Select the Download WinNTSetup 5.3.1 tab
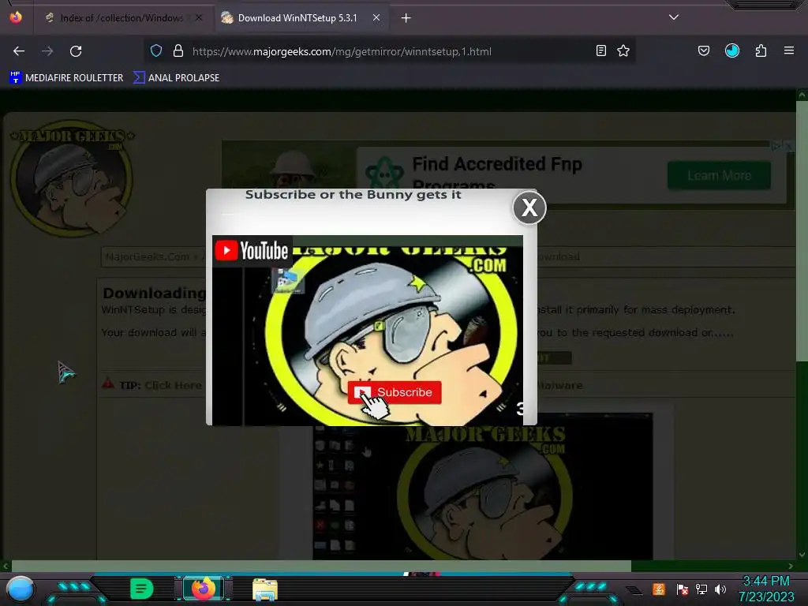 [x=297, y=18]
